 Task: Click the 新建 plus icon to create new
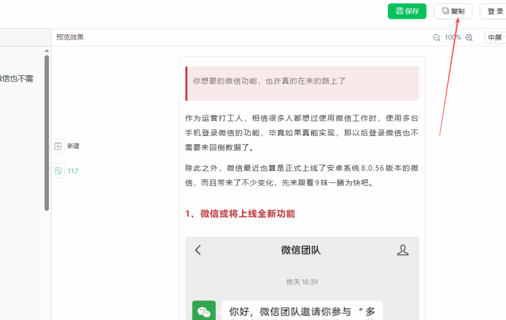click(58, 146)
